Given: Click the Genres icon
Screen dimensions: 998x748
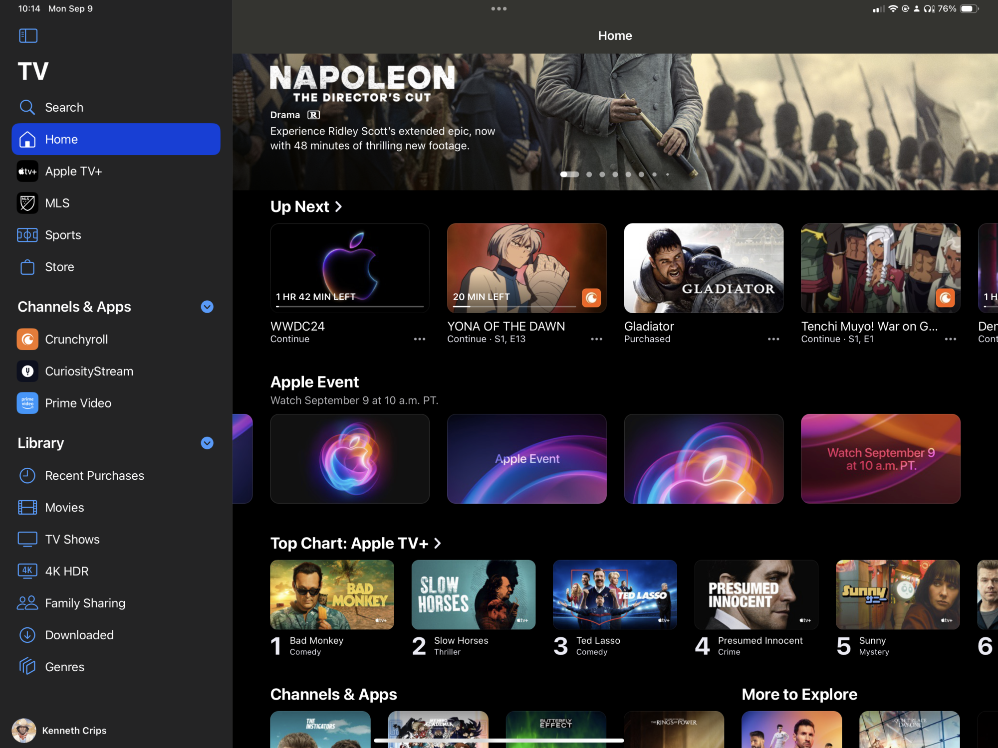Looking at the screenshot, I should (27, 667).
